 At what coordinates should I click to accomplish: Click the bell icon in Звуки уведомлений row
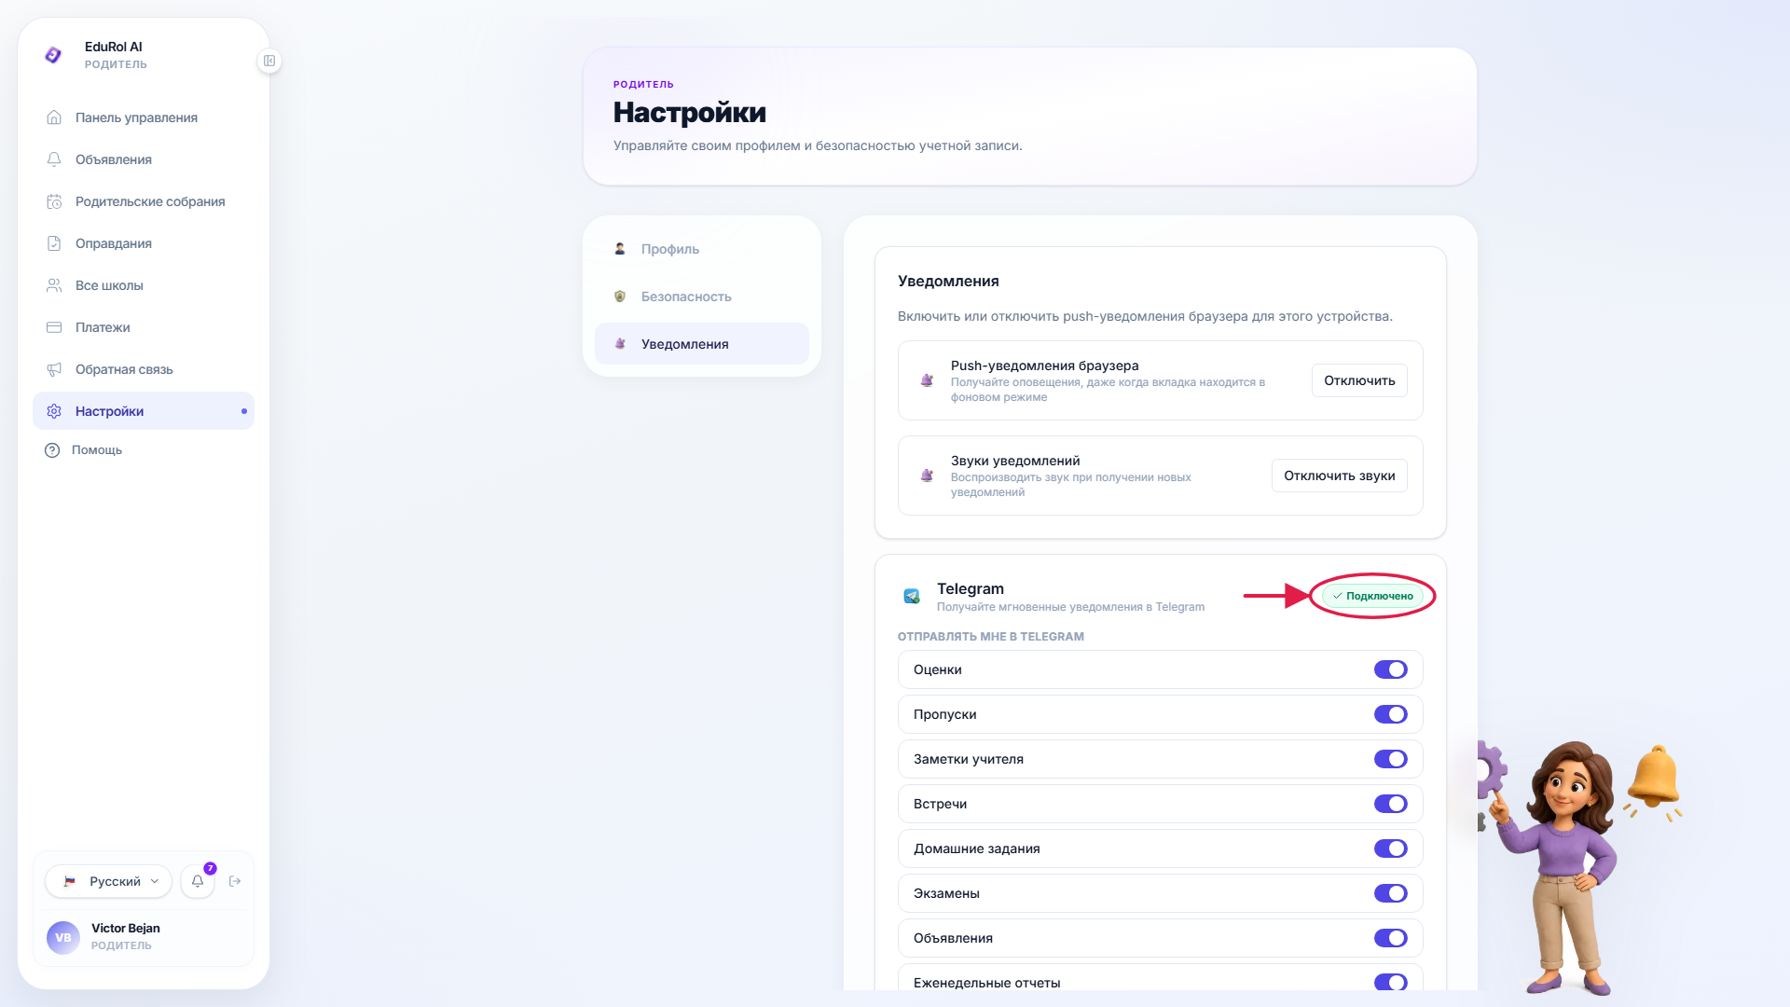tap(927, 476)
